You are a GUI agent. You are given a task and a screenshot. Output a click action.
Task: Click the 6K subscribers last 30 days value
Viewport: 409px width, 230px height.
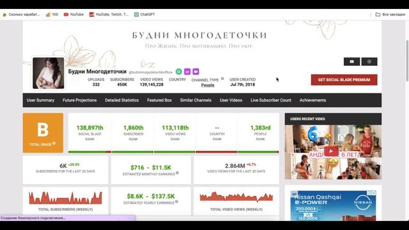pos(63,166)
